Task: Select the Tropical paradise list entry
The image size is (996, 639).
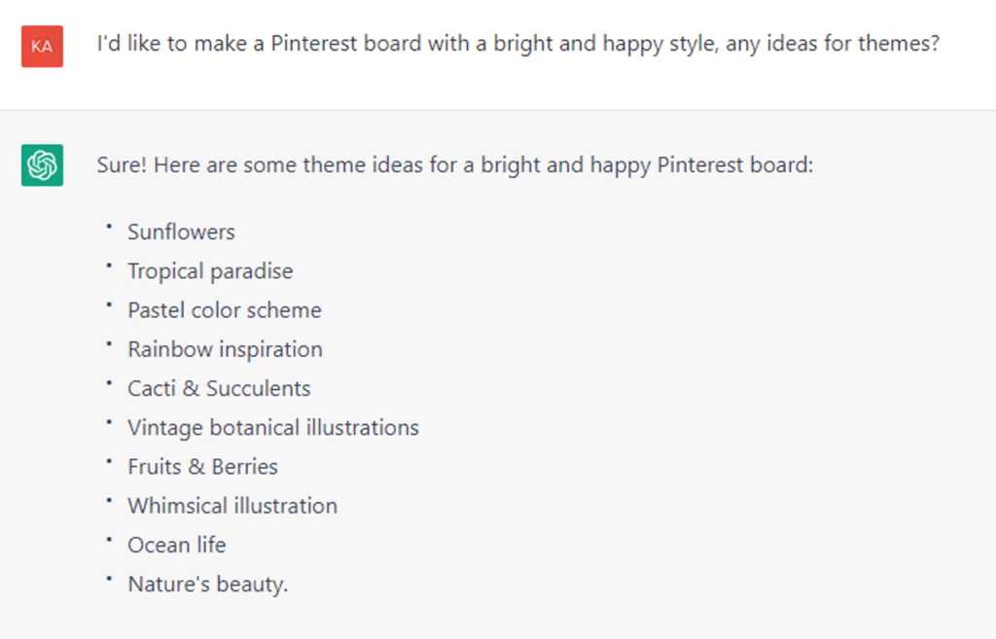Action: [x=210, y=270]
